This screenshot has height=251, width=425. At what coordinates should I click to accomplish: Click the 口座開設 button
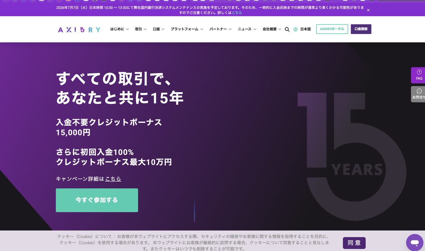coord(361,29)
